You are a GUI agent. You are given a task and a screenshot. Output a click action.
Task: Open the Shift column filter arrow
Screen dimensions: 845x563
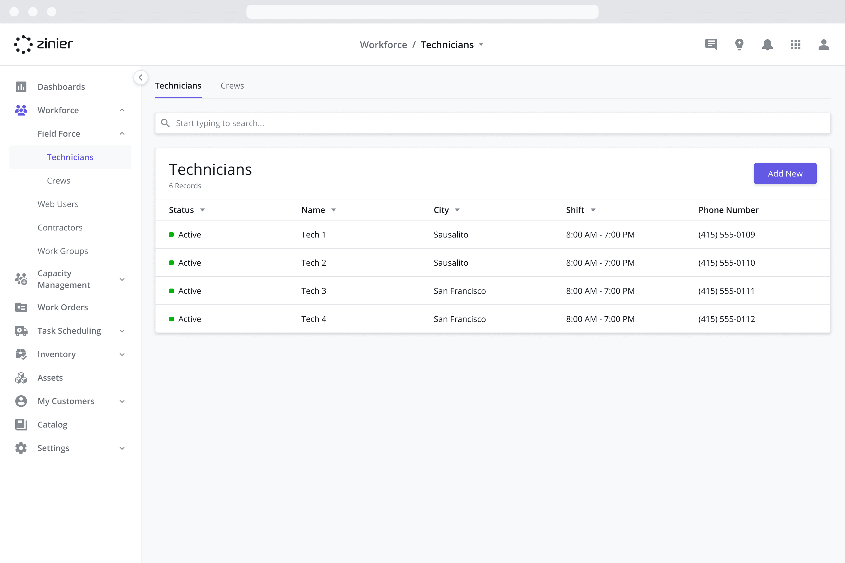[x=593, y=210]
